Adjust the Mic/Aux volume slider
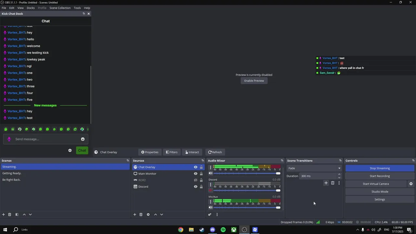This screenshot has height=234, width=416. [247, 207]
